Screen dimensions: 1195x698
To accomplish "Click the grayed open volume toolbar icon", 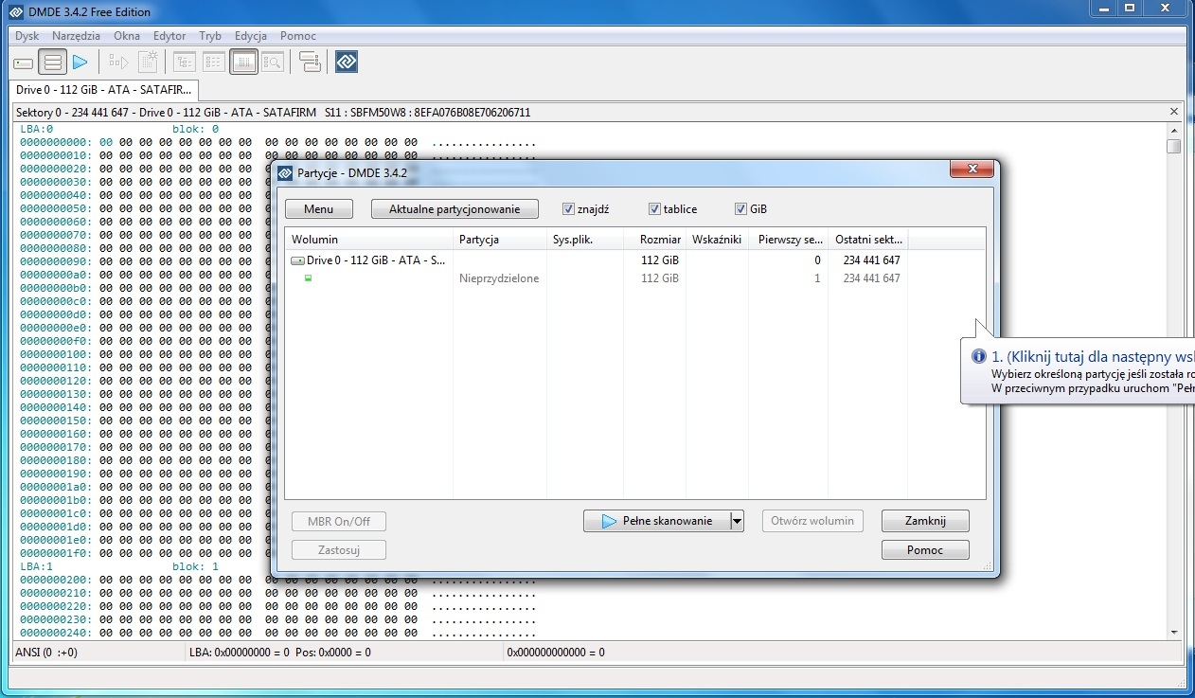I will click(118, 63).
